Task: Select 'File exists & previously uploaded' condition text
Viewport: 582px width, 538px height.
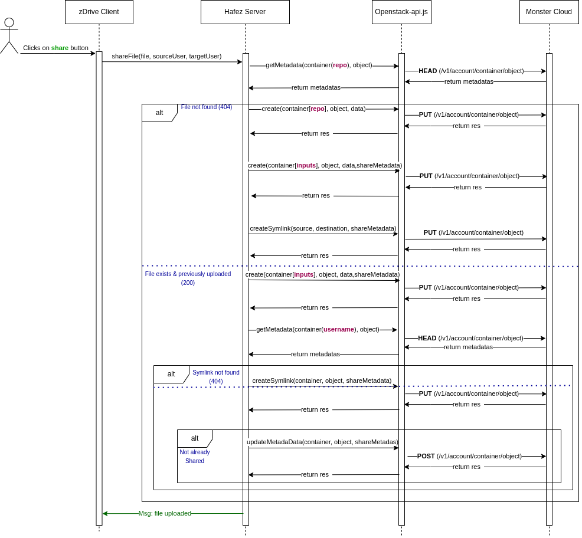Action: point(188,274)
